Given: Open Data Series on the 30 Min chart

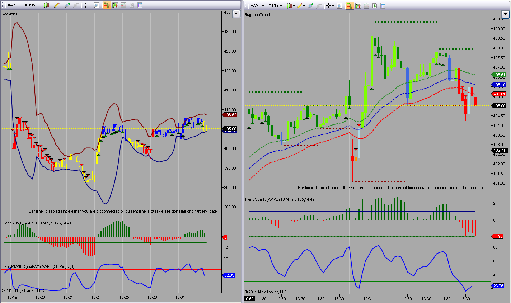Looking at the screenshot, I should 115,5.
